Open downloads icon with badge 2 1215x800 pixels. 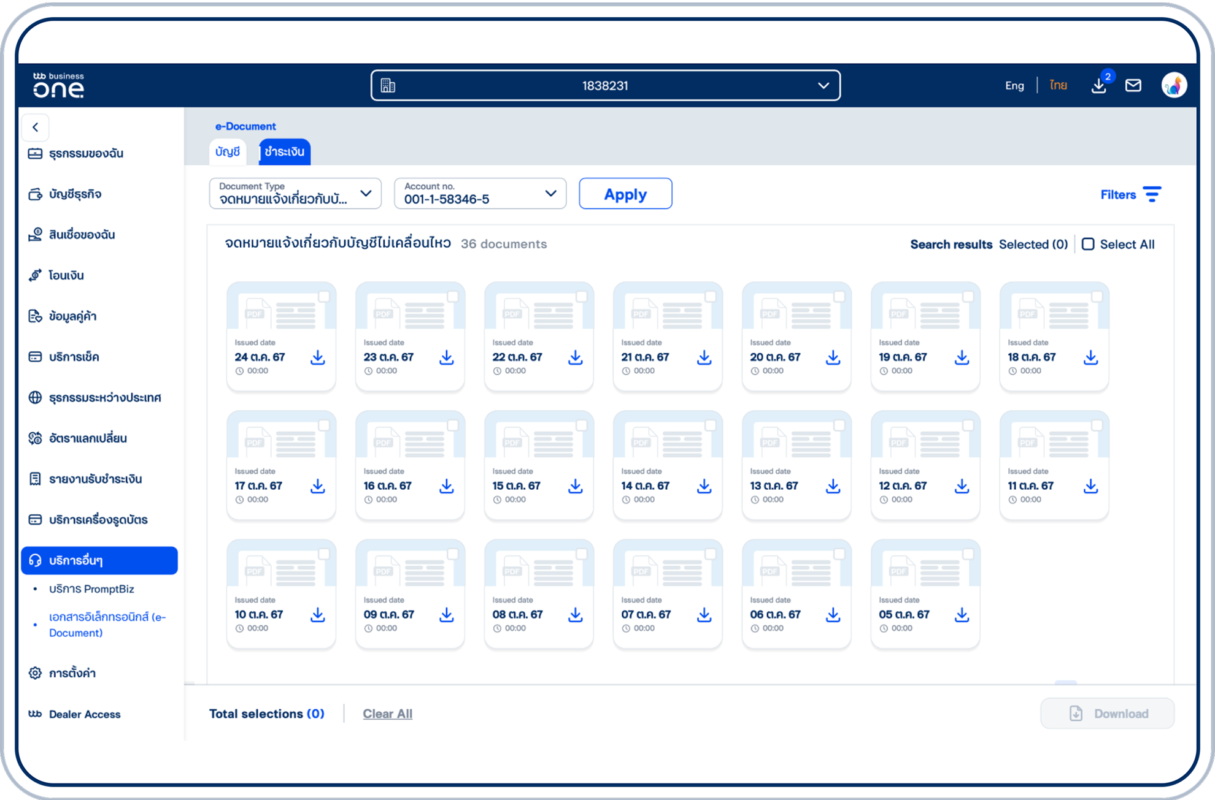click(x=1098, y=85)
